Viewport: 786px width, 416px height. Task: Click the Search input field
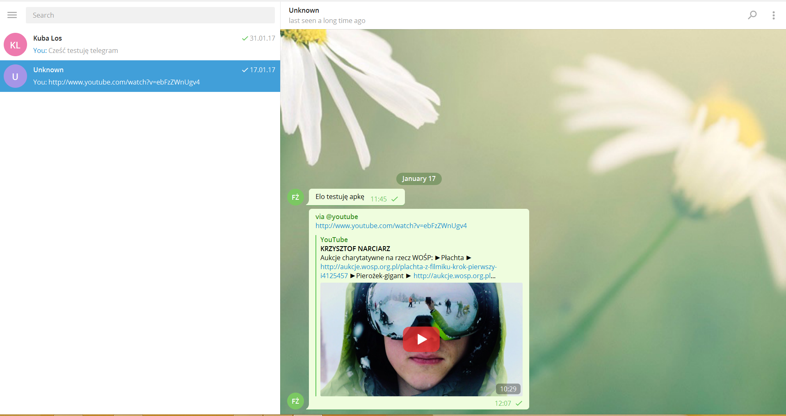(x=150, y=15)
